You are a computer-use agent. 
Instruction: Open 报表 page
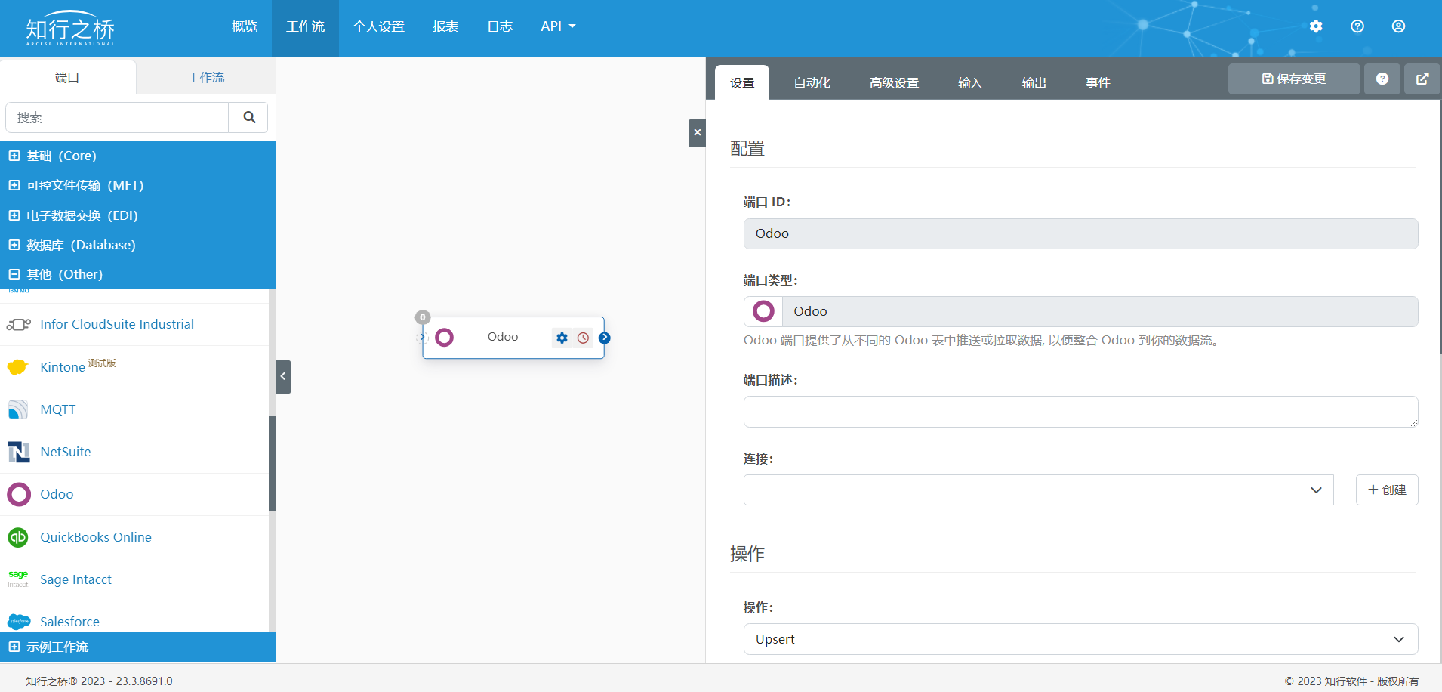tap(445, 26)
